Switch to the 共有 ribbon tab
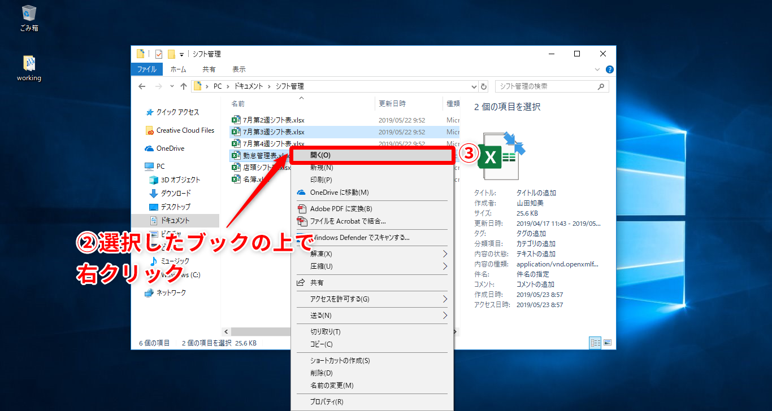Screen dimensions: 772x411 209,69
